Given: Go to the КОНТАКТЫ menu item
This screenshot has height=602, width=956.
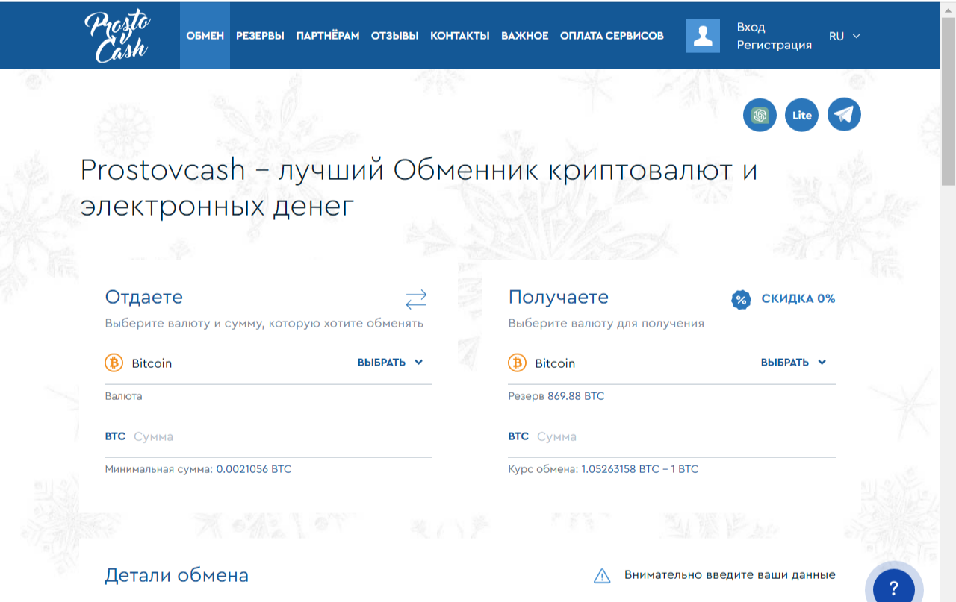Looking at the screenshot, I should point(460,36).
